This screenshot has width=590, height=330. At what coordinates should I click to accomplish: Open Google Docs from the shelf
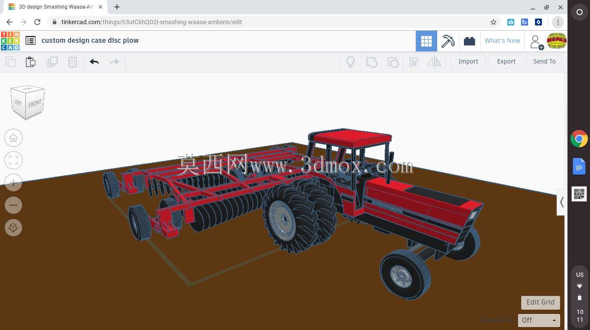tap(579, 166)
